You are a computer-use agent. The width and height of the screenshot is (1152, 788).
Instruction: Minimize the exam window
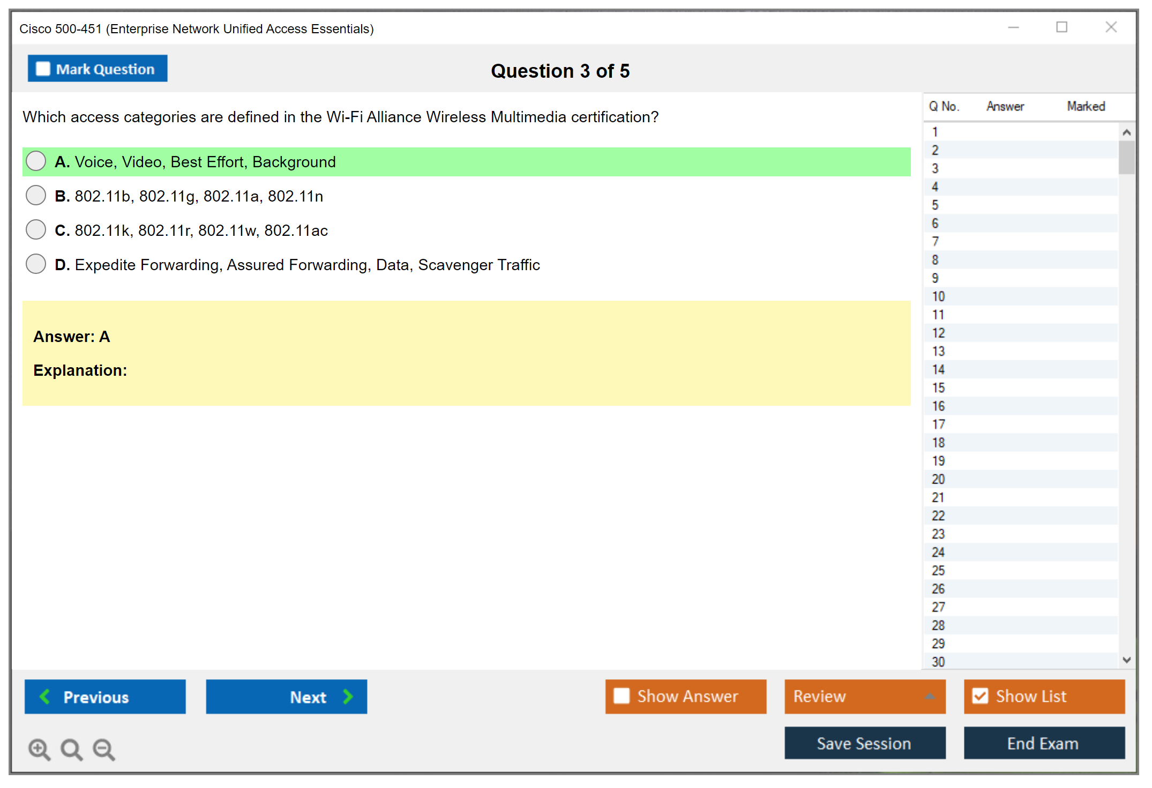[1013, 27]
